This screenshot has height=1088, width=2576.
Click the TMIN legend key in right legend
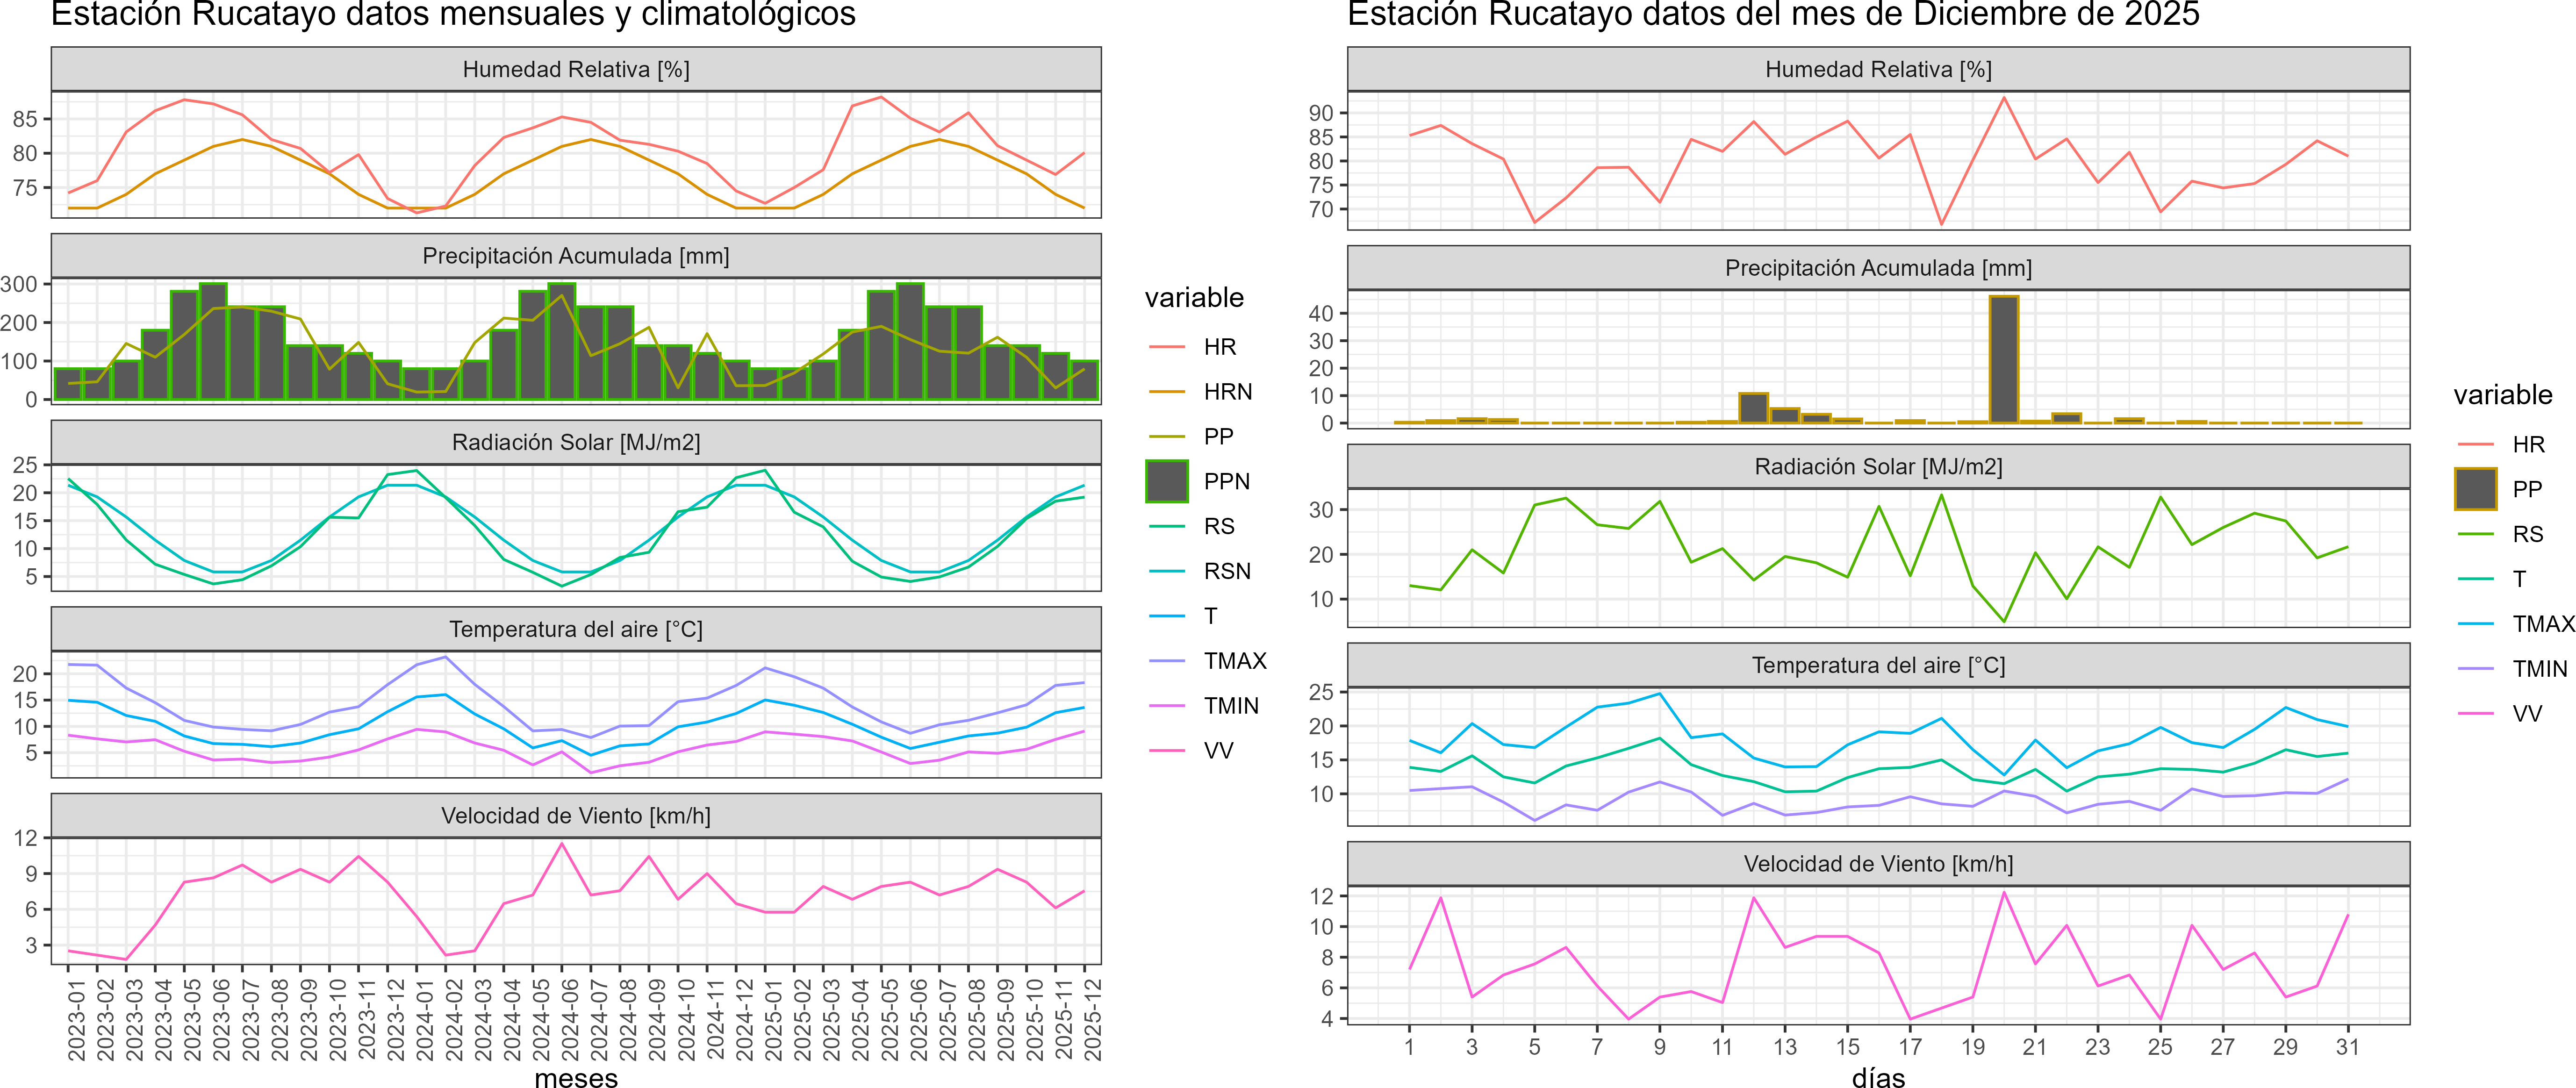(2475, 669)
